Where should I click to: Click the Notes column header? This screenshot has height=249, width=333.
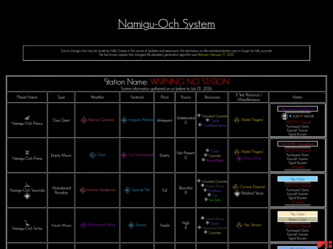pos(297,97)
